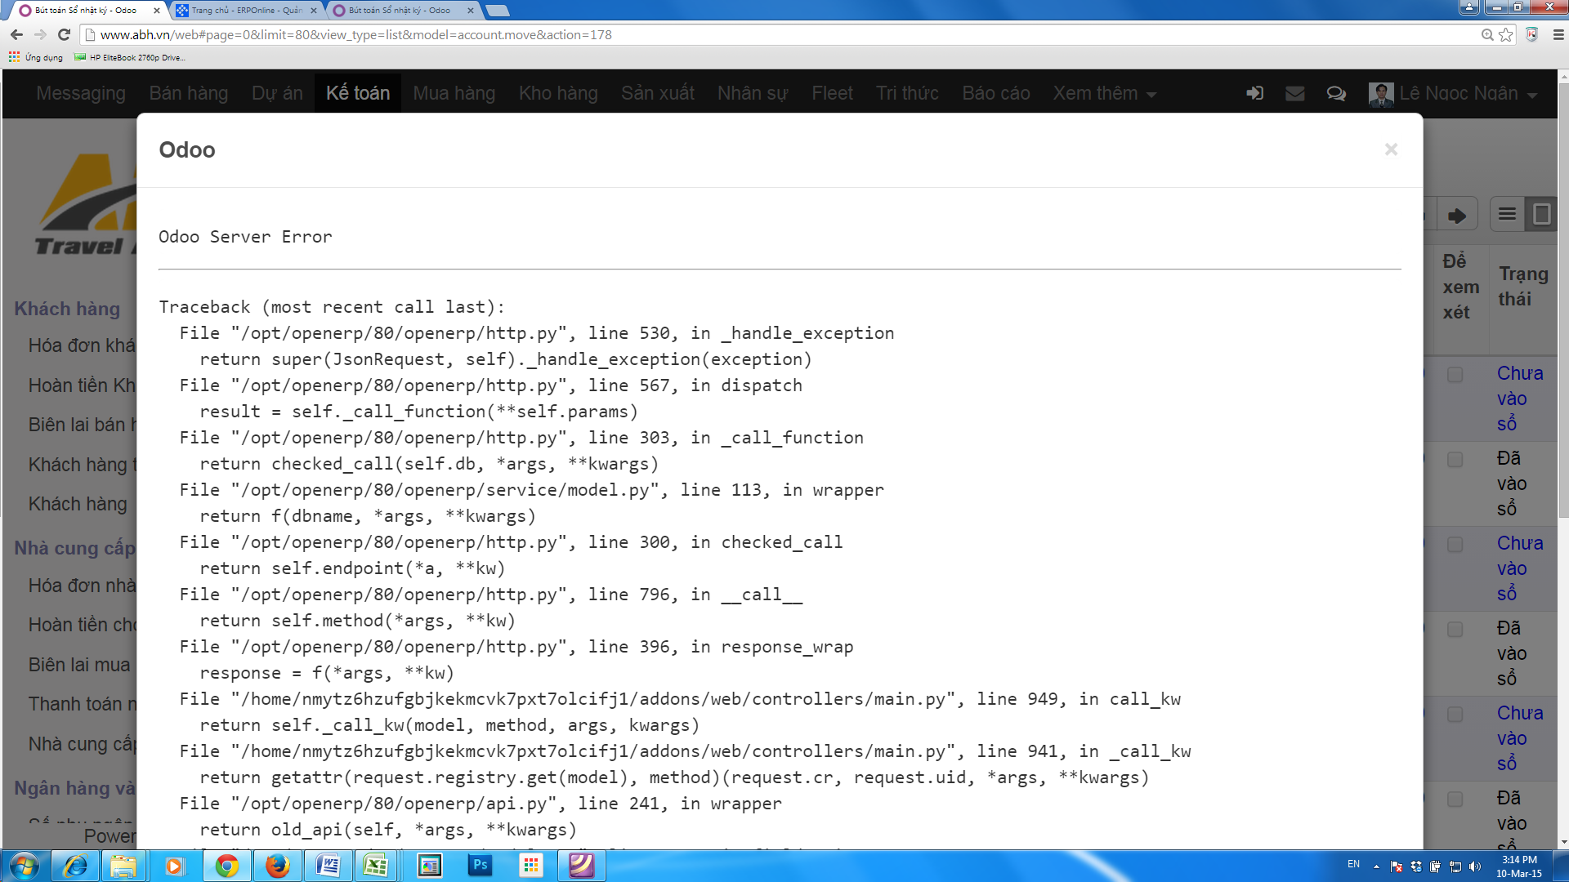This screenshot has width=1569, height=882.
Task: Open the Fleet menu
Action: [x=832, y=93]
